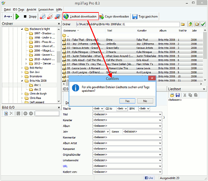Expand the 2010 - Autumn folder
Viewport: 208px width, 181px height.
click(26, 59)
